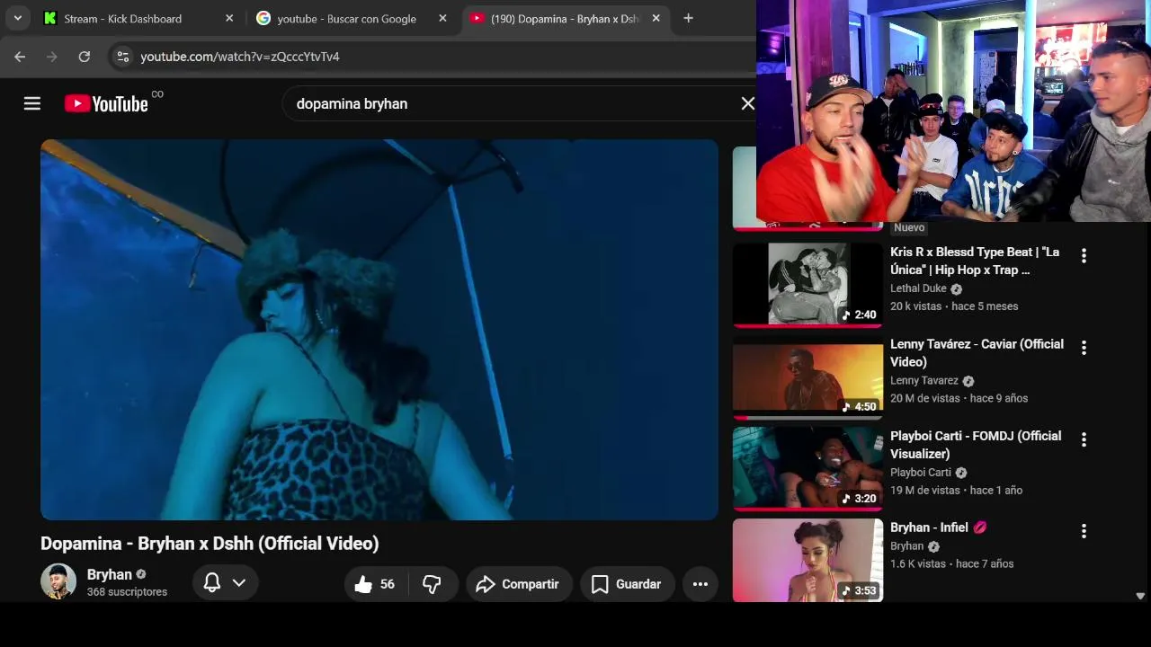Click the video title Dopamina - Bryhan x Dshh
The height and width of the screenshot is (647, 1151).
point(210,543)
